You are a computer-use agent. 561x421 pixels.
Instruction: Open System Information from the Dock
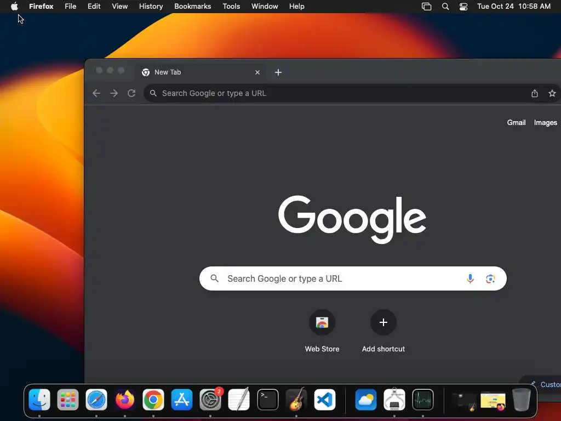[x=394, y=400]
